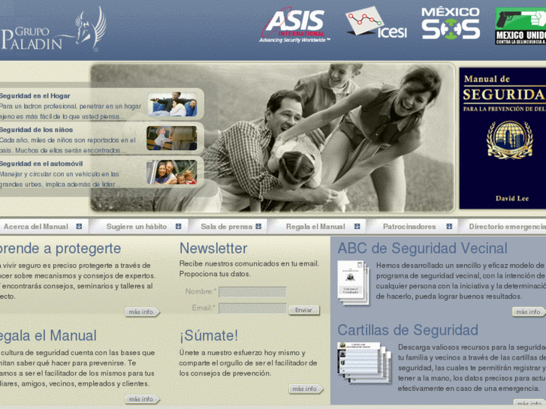Click más info under Regala el Manual section

tap(142, 399)
